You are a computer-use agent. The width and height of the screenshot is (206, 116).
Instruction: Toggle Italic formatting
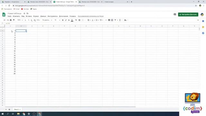pyautogui.click(x=66, y=20)
